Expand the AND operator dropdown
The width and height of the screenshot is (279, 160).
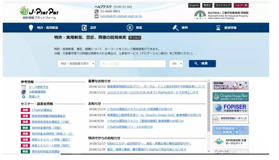click(176, 64)
